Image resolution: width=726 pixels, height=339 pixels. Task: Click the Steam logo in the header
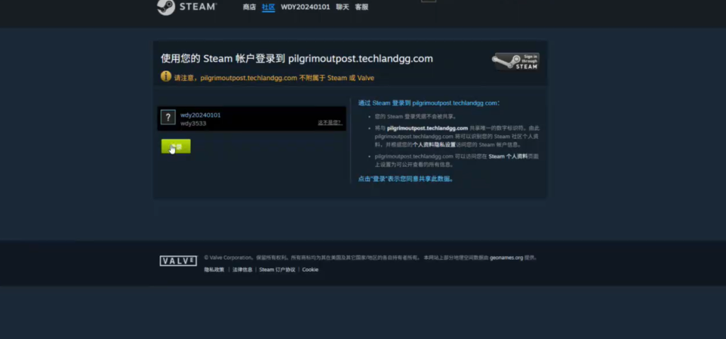click(x=186, y=7)
